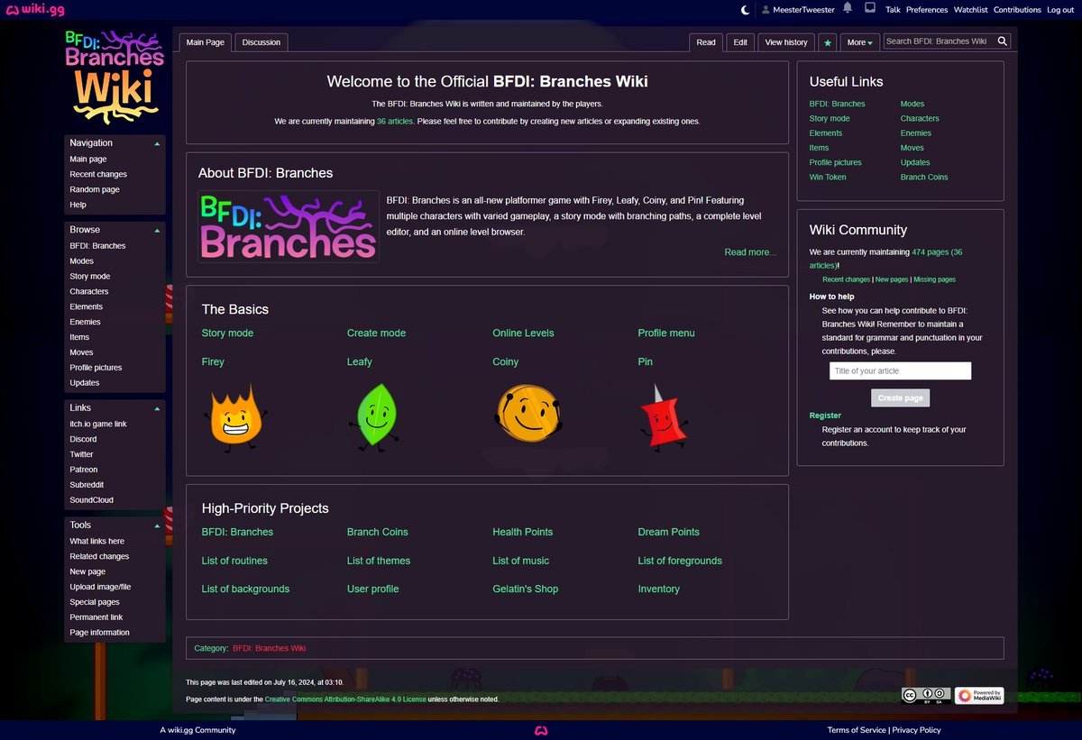Focus the Search BFDI: Branches Wiki field
Screen dimensions: 1082x740
point(939,41)
